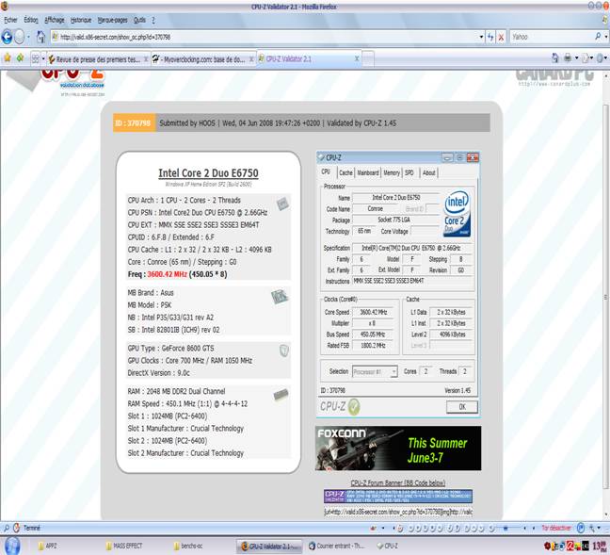Click the BB code URL text field
The height and width of the screenshot is (555, 610).
pos(398,512)
